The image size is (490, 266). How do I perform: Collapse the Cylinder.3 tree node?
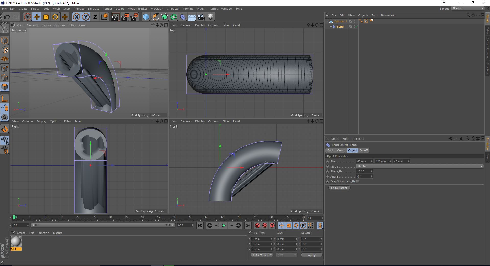coord(327,21)
